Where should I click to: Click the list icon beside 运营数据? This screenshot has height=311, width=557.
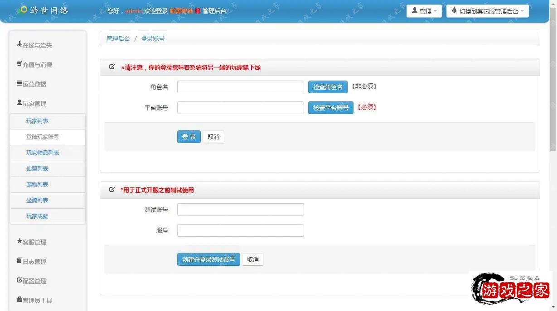[x=19, y=83]
